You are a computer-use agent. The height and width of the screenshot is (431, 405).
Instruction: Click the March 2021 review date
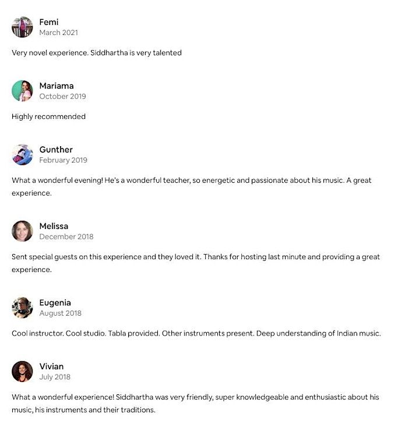pyautogui.click(x=58, y=33)
